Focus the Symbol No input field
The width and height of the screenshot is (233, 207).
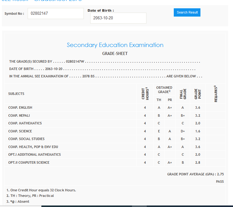click(56, 14)
